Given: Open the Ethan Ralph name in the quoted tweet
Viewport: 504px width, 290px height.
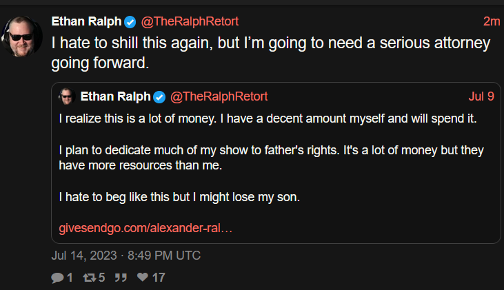Looking at the screenshot, I should [x=114, y=96].
